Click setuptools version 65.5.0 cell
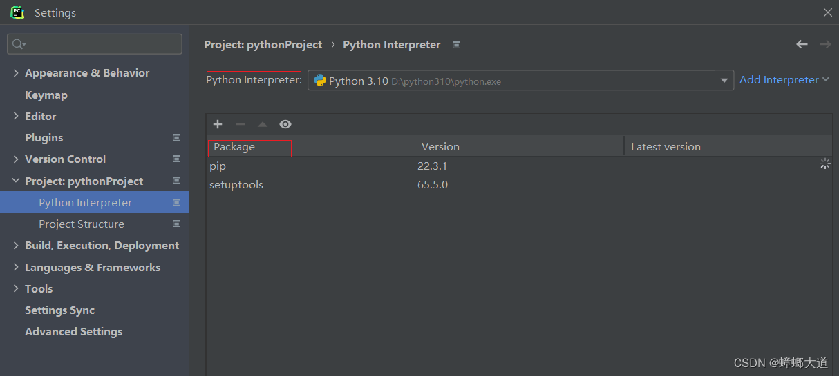Viewport: 839px width, 376px height. pos(433,184)
